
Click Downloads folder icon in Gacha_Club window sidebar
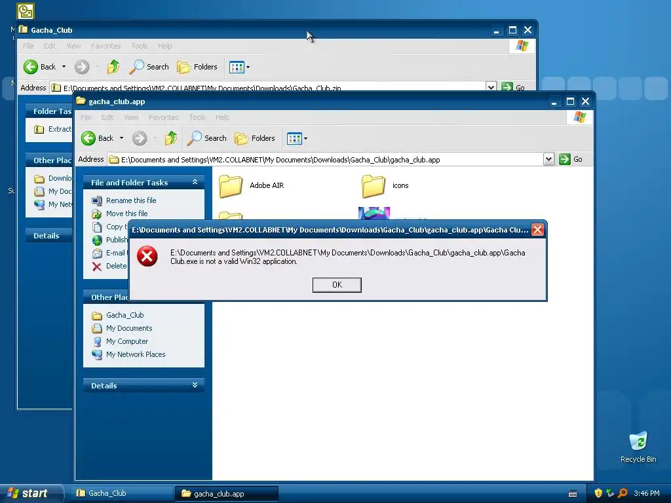coord(39,179)
